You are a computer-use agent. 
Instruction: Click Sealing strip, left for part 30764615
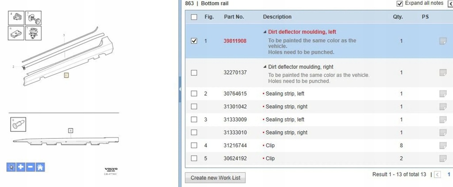[285, 93]
